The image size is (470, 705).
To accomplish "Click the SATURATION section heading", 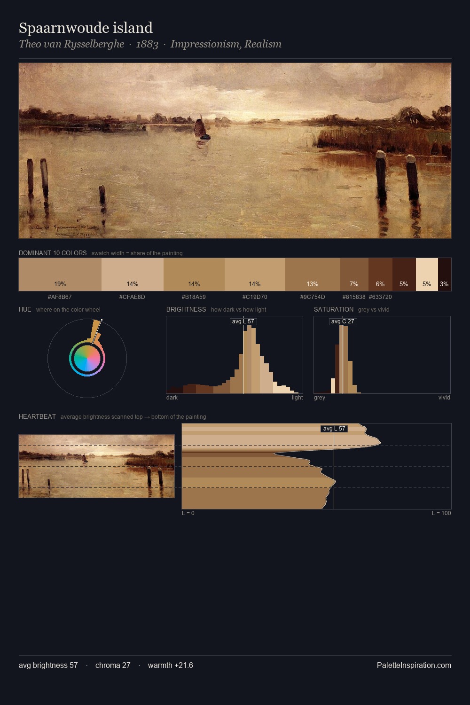I will coord(334,309).
